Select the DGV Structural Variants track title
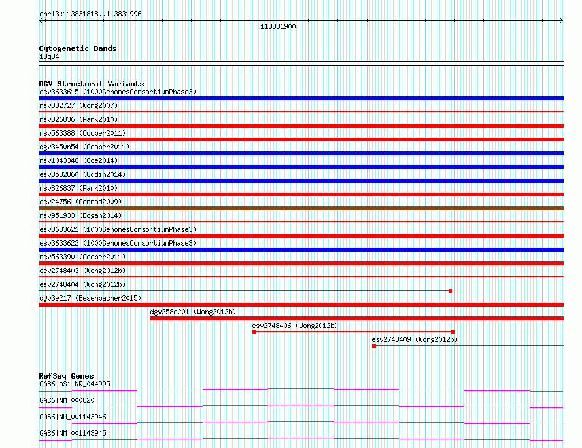582x448 pixels. [92, 84]
